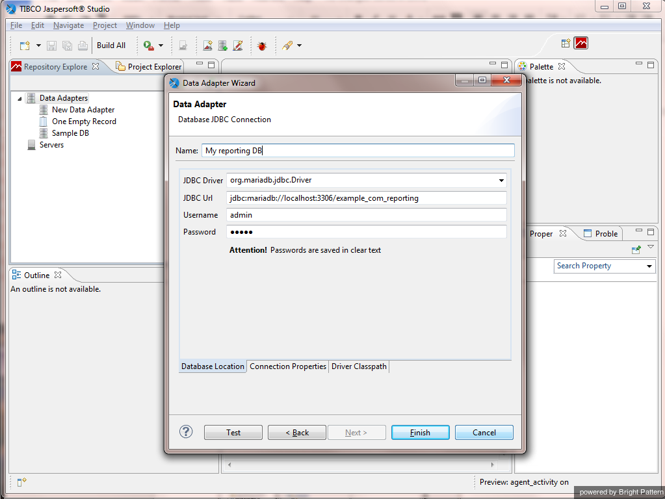Viewport: 665px width, 499px height.
Task: Click the report wizard wand icon
Action: 238,45
